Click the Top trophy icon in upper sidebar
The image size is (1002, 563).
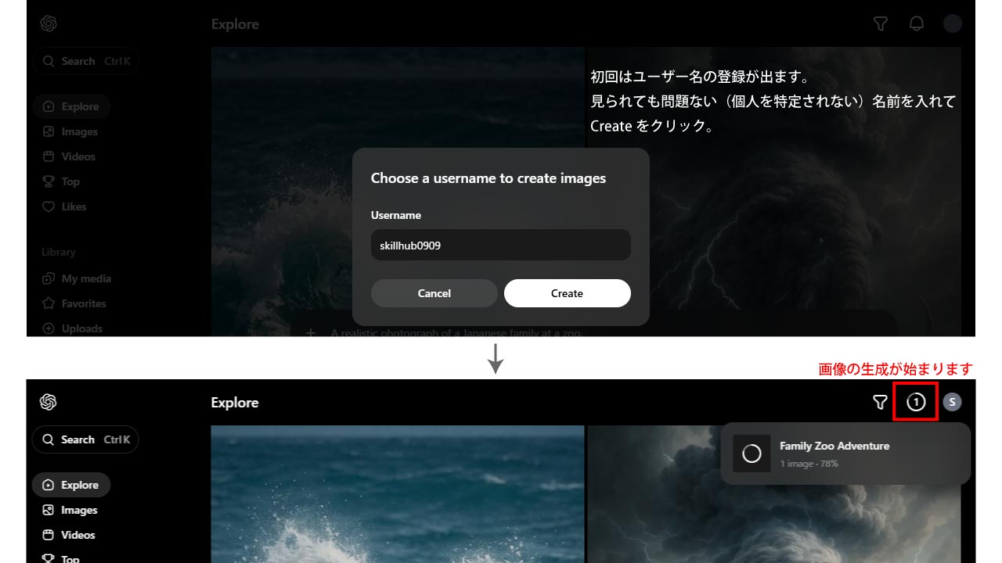pyautogui.click(x=49, y=181)
